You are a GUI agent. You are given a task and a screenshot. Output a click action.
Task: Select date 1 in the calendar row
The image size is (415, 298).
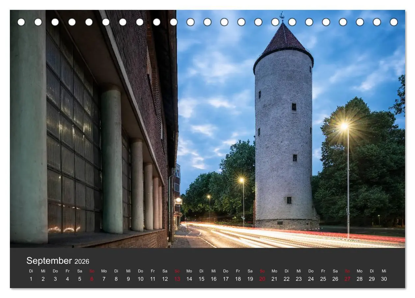pyautogui.click(x=31, y=279)
